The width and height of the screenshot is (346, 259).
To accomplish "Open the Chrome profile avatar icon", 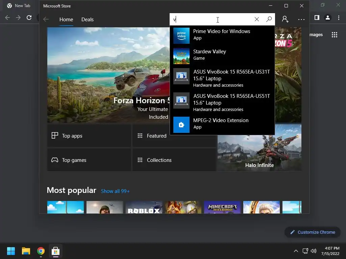I will click(x=328, y=18).
